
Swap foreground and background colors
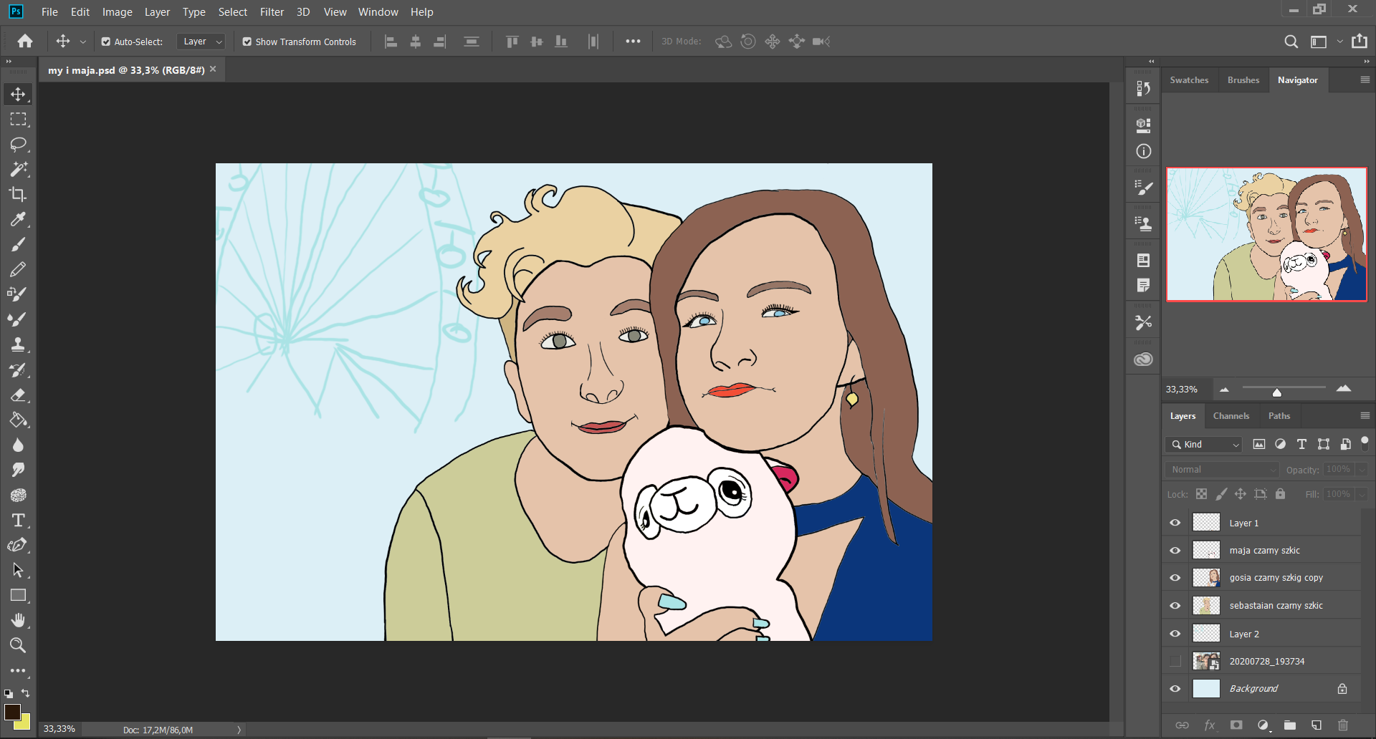(25, 693)
